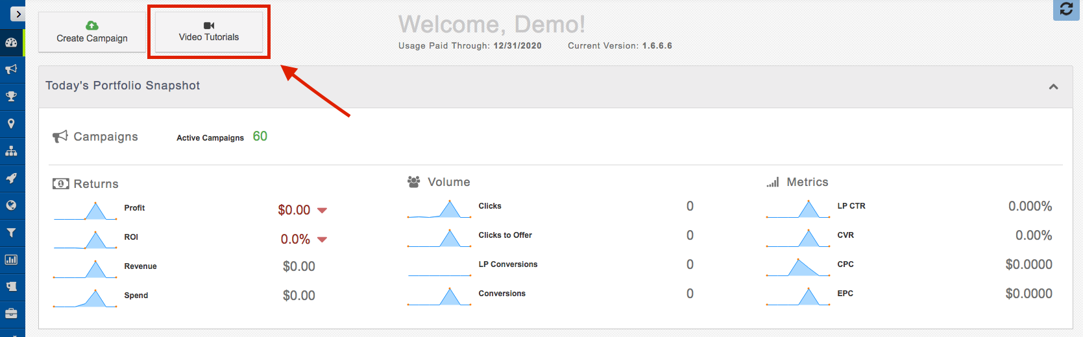This screenshot has width=1083, height=337.
Task: Click the LP CTR sparkline chart
Action: (798, 209)
